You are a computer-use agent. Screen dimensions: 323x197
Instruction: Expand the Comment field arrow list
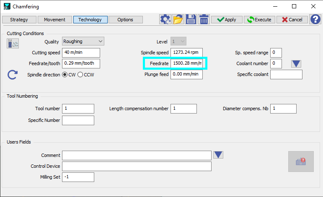[218, 155]
